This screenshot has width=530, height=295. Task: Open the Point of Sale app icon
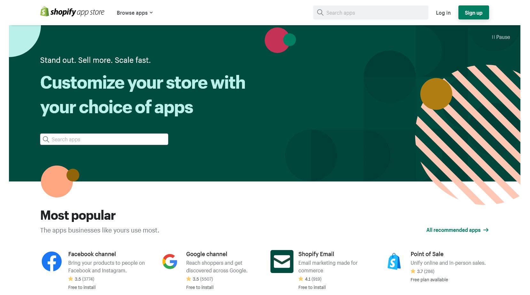coord(394,262)
